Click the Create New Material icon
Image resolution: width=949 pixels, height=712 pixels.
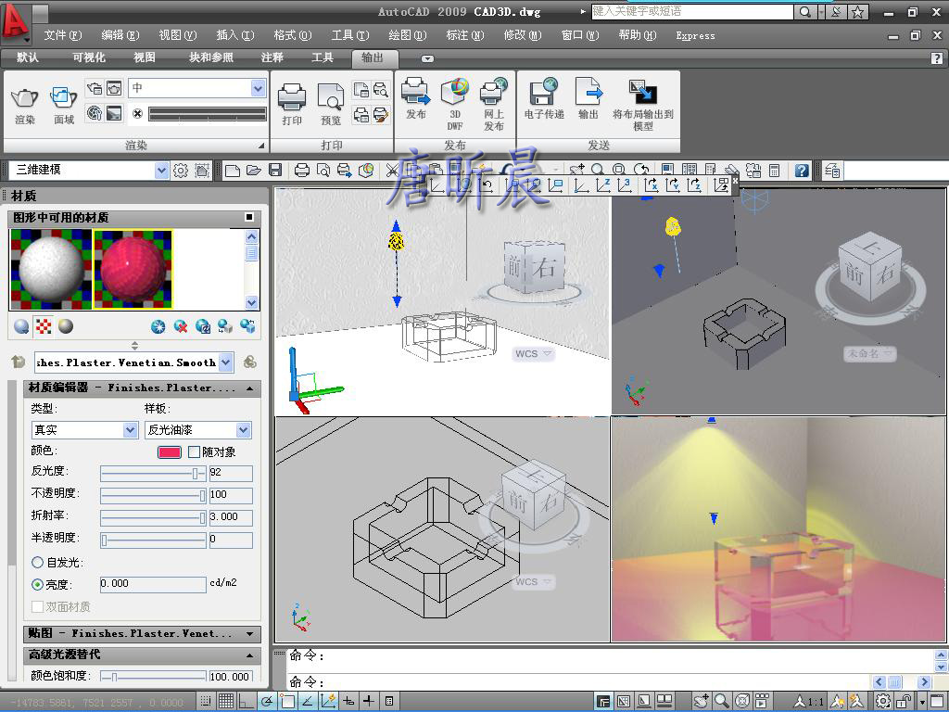pos(158,327)
